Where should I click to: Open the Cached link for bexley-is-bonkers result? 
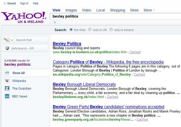tap(135, 52)
